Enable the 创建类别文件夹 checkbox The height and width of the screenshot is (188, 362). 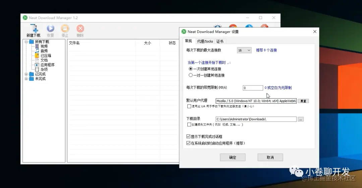pos(189,124)
